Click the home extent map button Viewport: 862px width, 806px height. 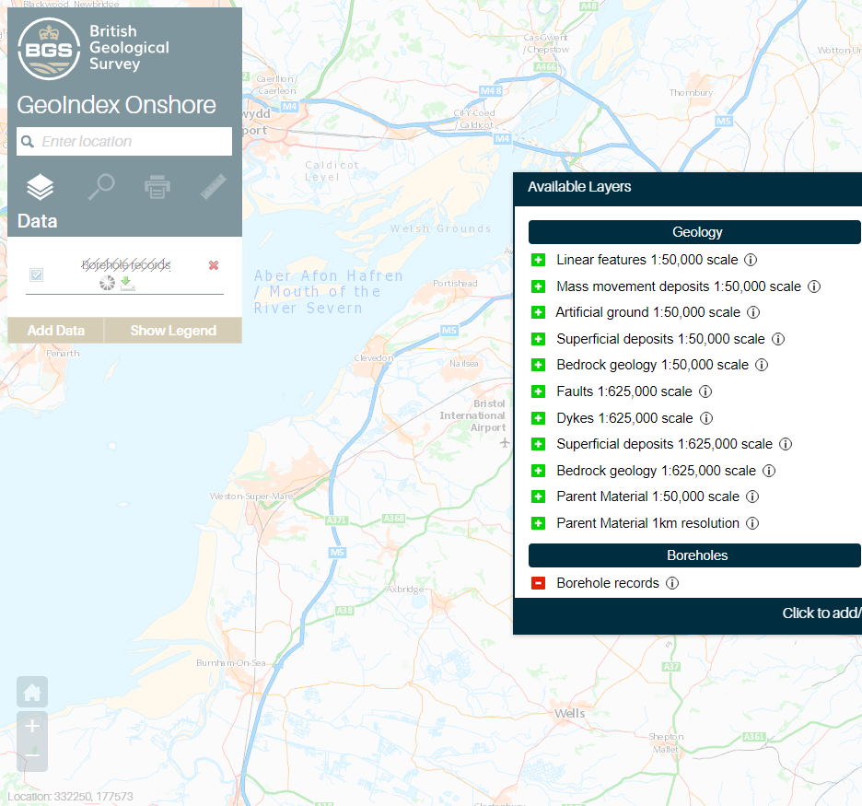[32, 692]
